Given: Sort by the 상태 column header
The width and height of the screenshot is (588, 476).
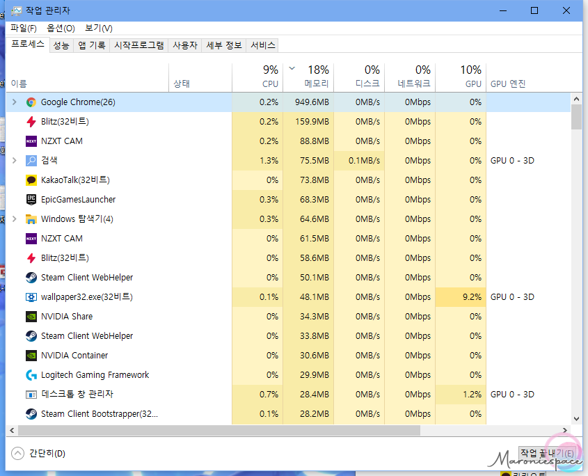Looking at the screenshot, I should [x=200, y=77].
